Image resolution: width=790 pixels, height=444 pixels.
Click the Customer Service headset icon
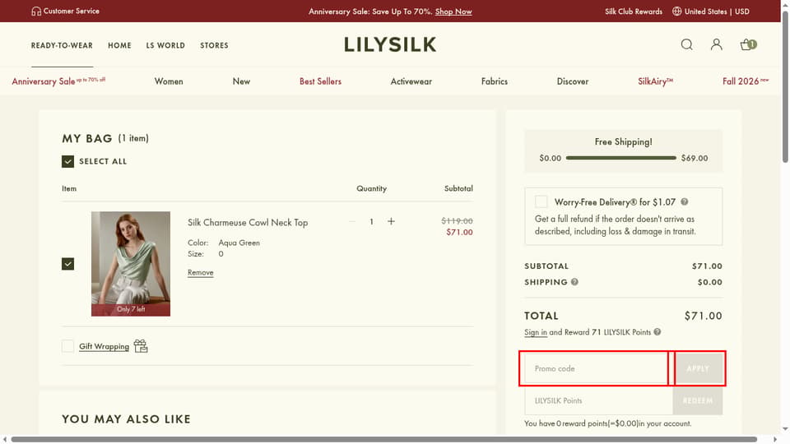click(x=36, y=11)
